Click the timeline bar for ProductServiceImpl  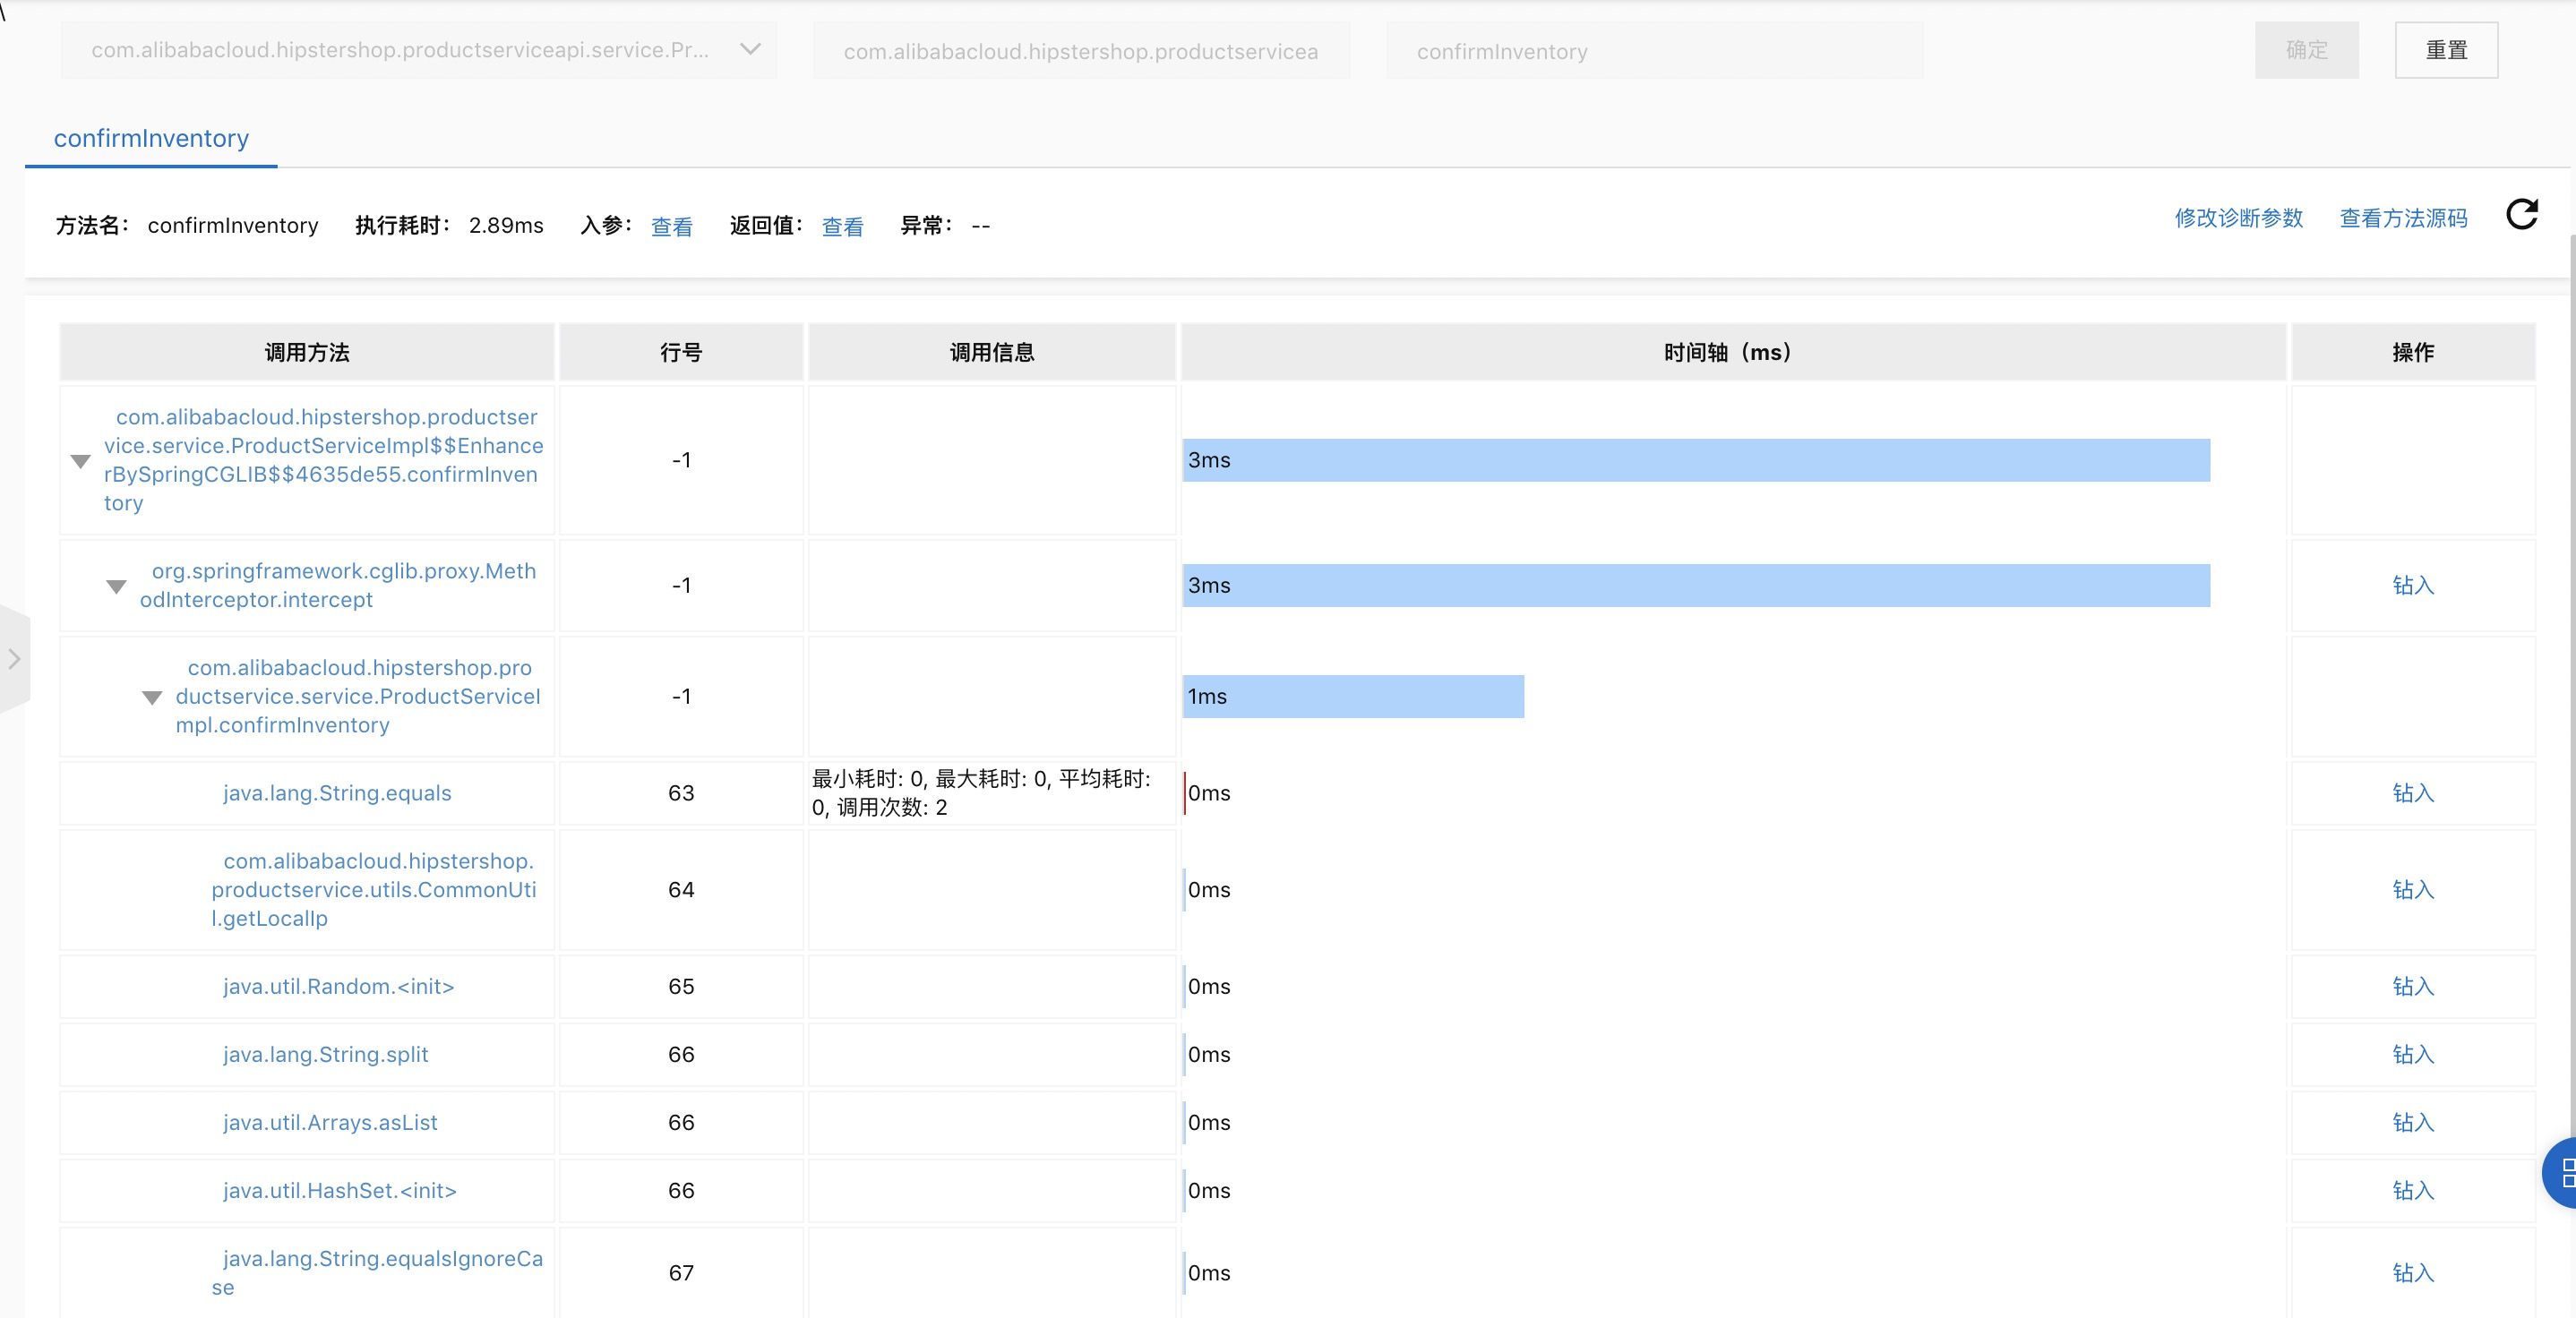pos(1353,694)
